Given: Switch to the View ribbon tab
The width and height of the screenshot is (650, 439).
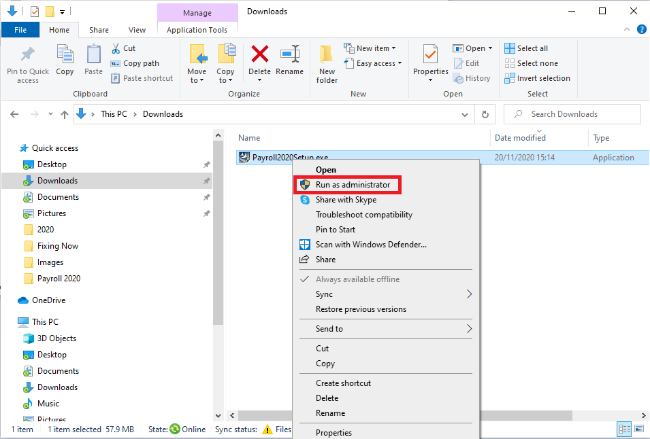Looking at the screenshot, I should (x=137, y=30).
